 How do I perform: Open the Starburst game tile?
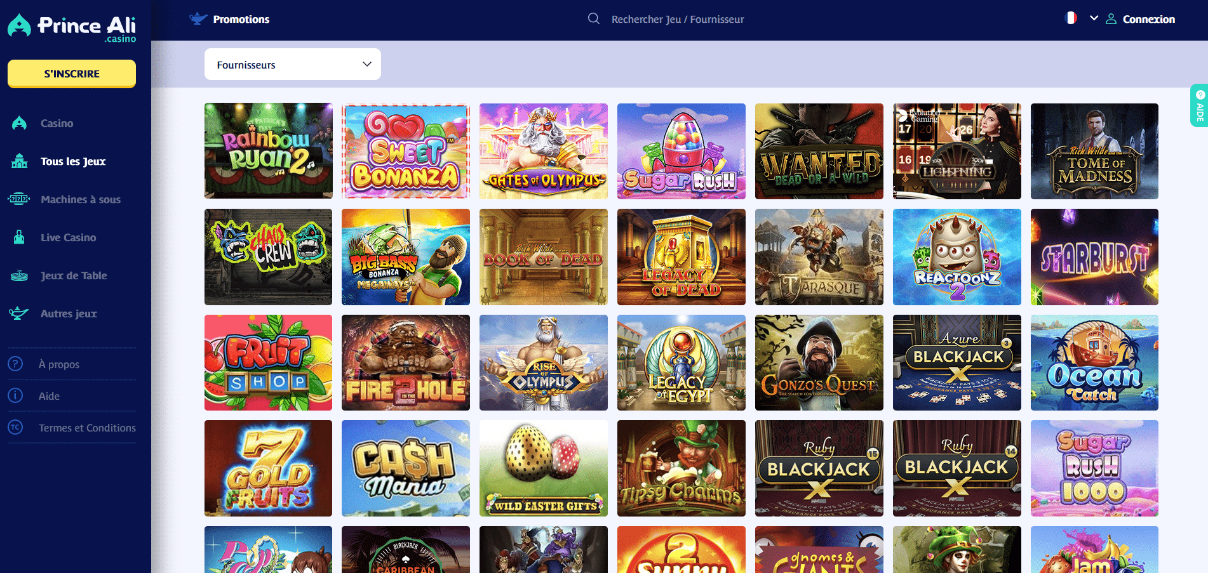tap(1094, 257)
